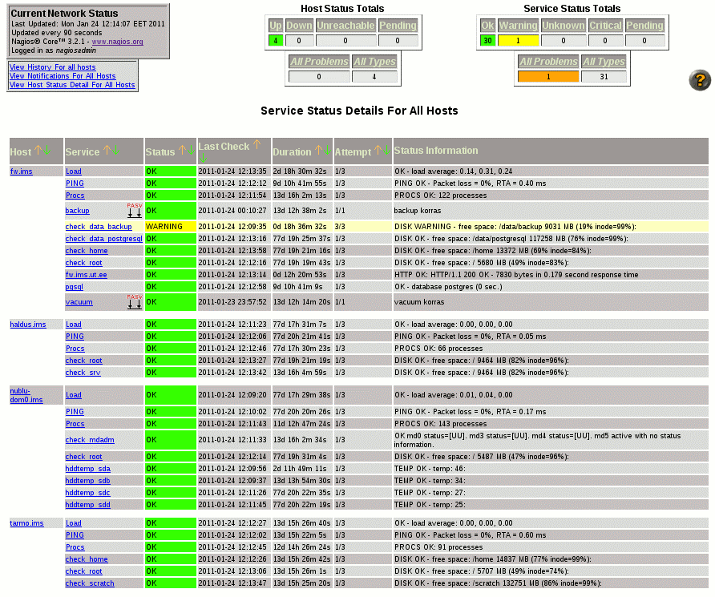Open View History For all hosts

click(52, 67)
